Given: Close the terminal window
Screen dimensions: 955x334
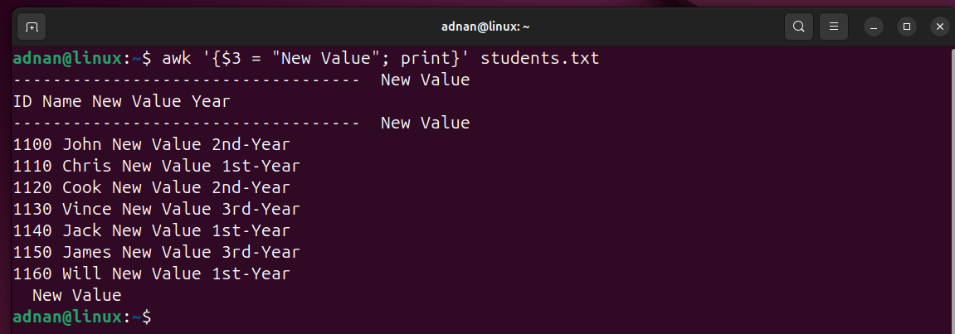Looking at the screenshot, I should (940, 27).
